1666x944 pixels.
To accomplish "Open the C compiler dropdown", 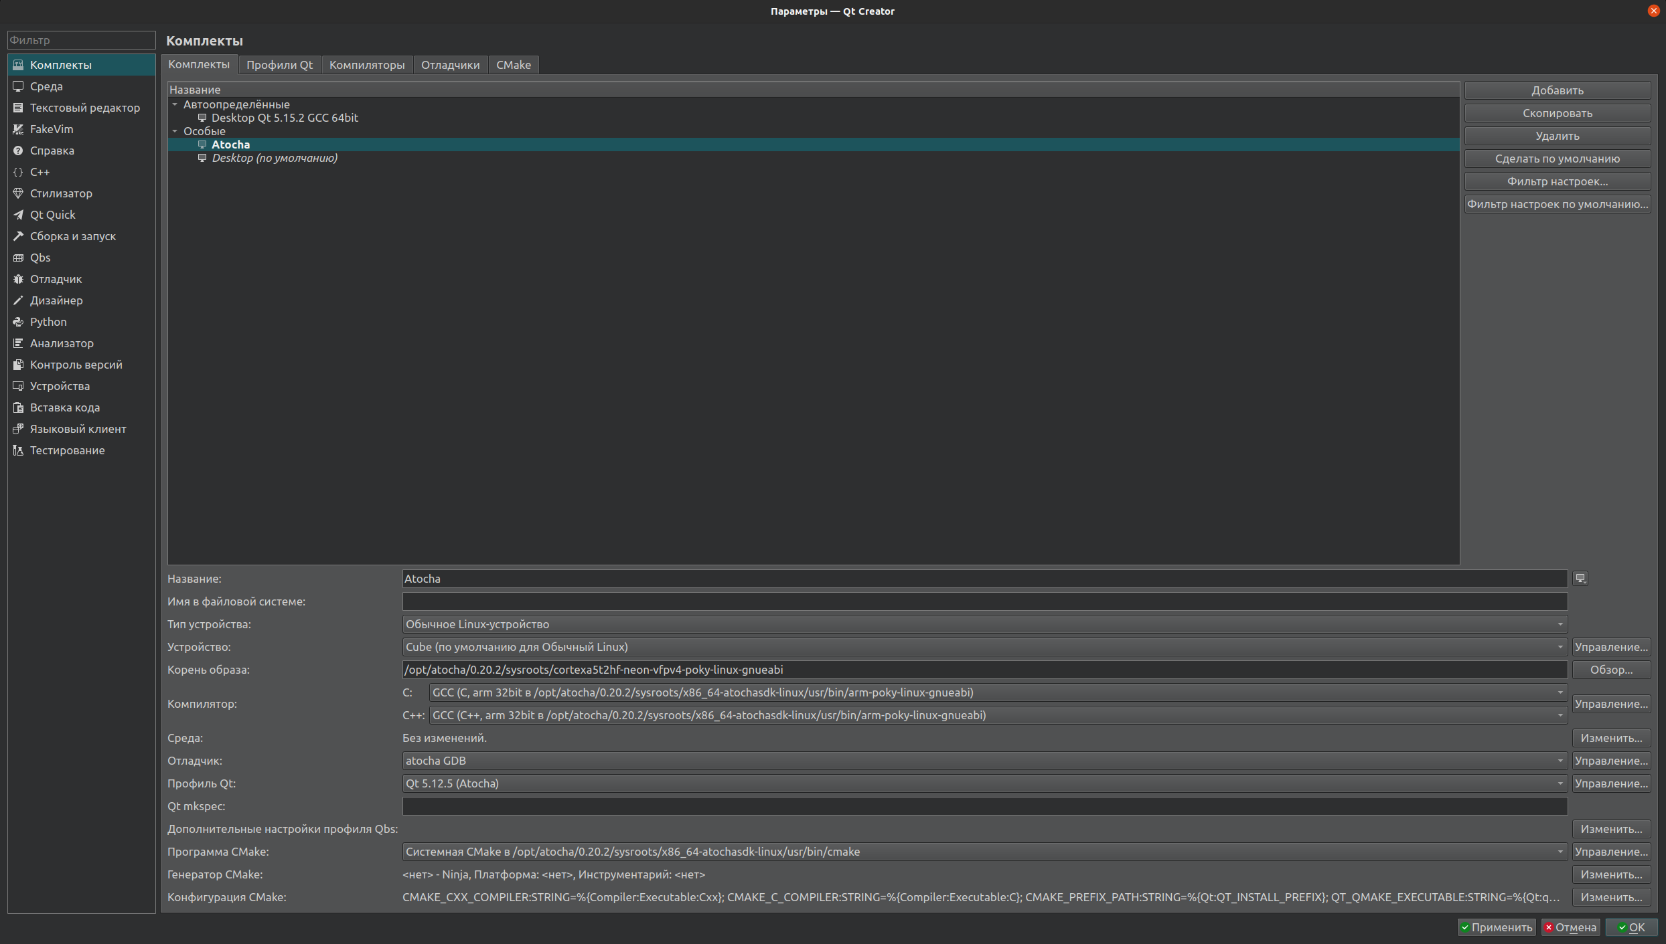I will pyautogui.click(x=998, y=692).
